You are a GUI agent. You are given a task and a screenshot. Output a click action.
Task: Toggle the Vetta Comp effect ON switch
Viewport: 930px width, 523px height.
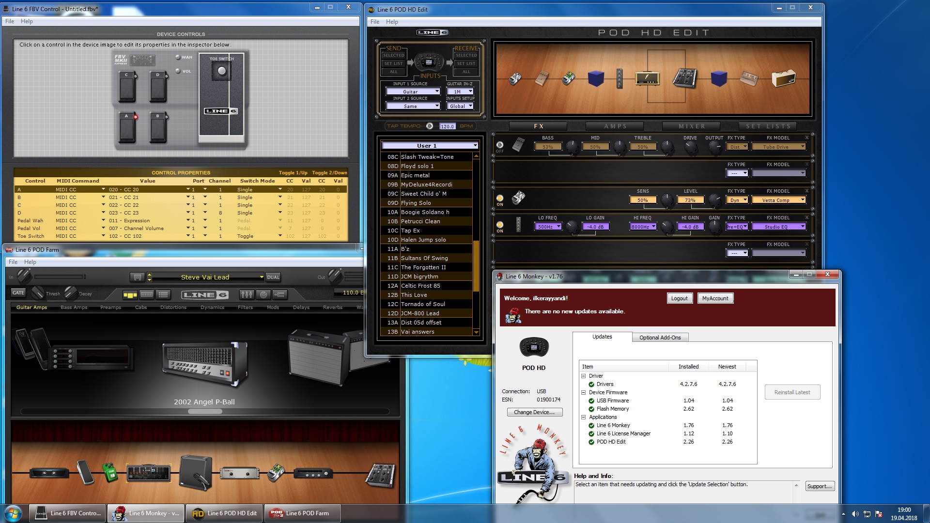point(500,198)
